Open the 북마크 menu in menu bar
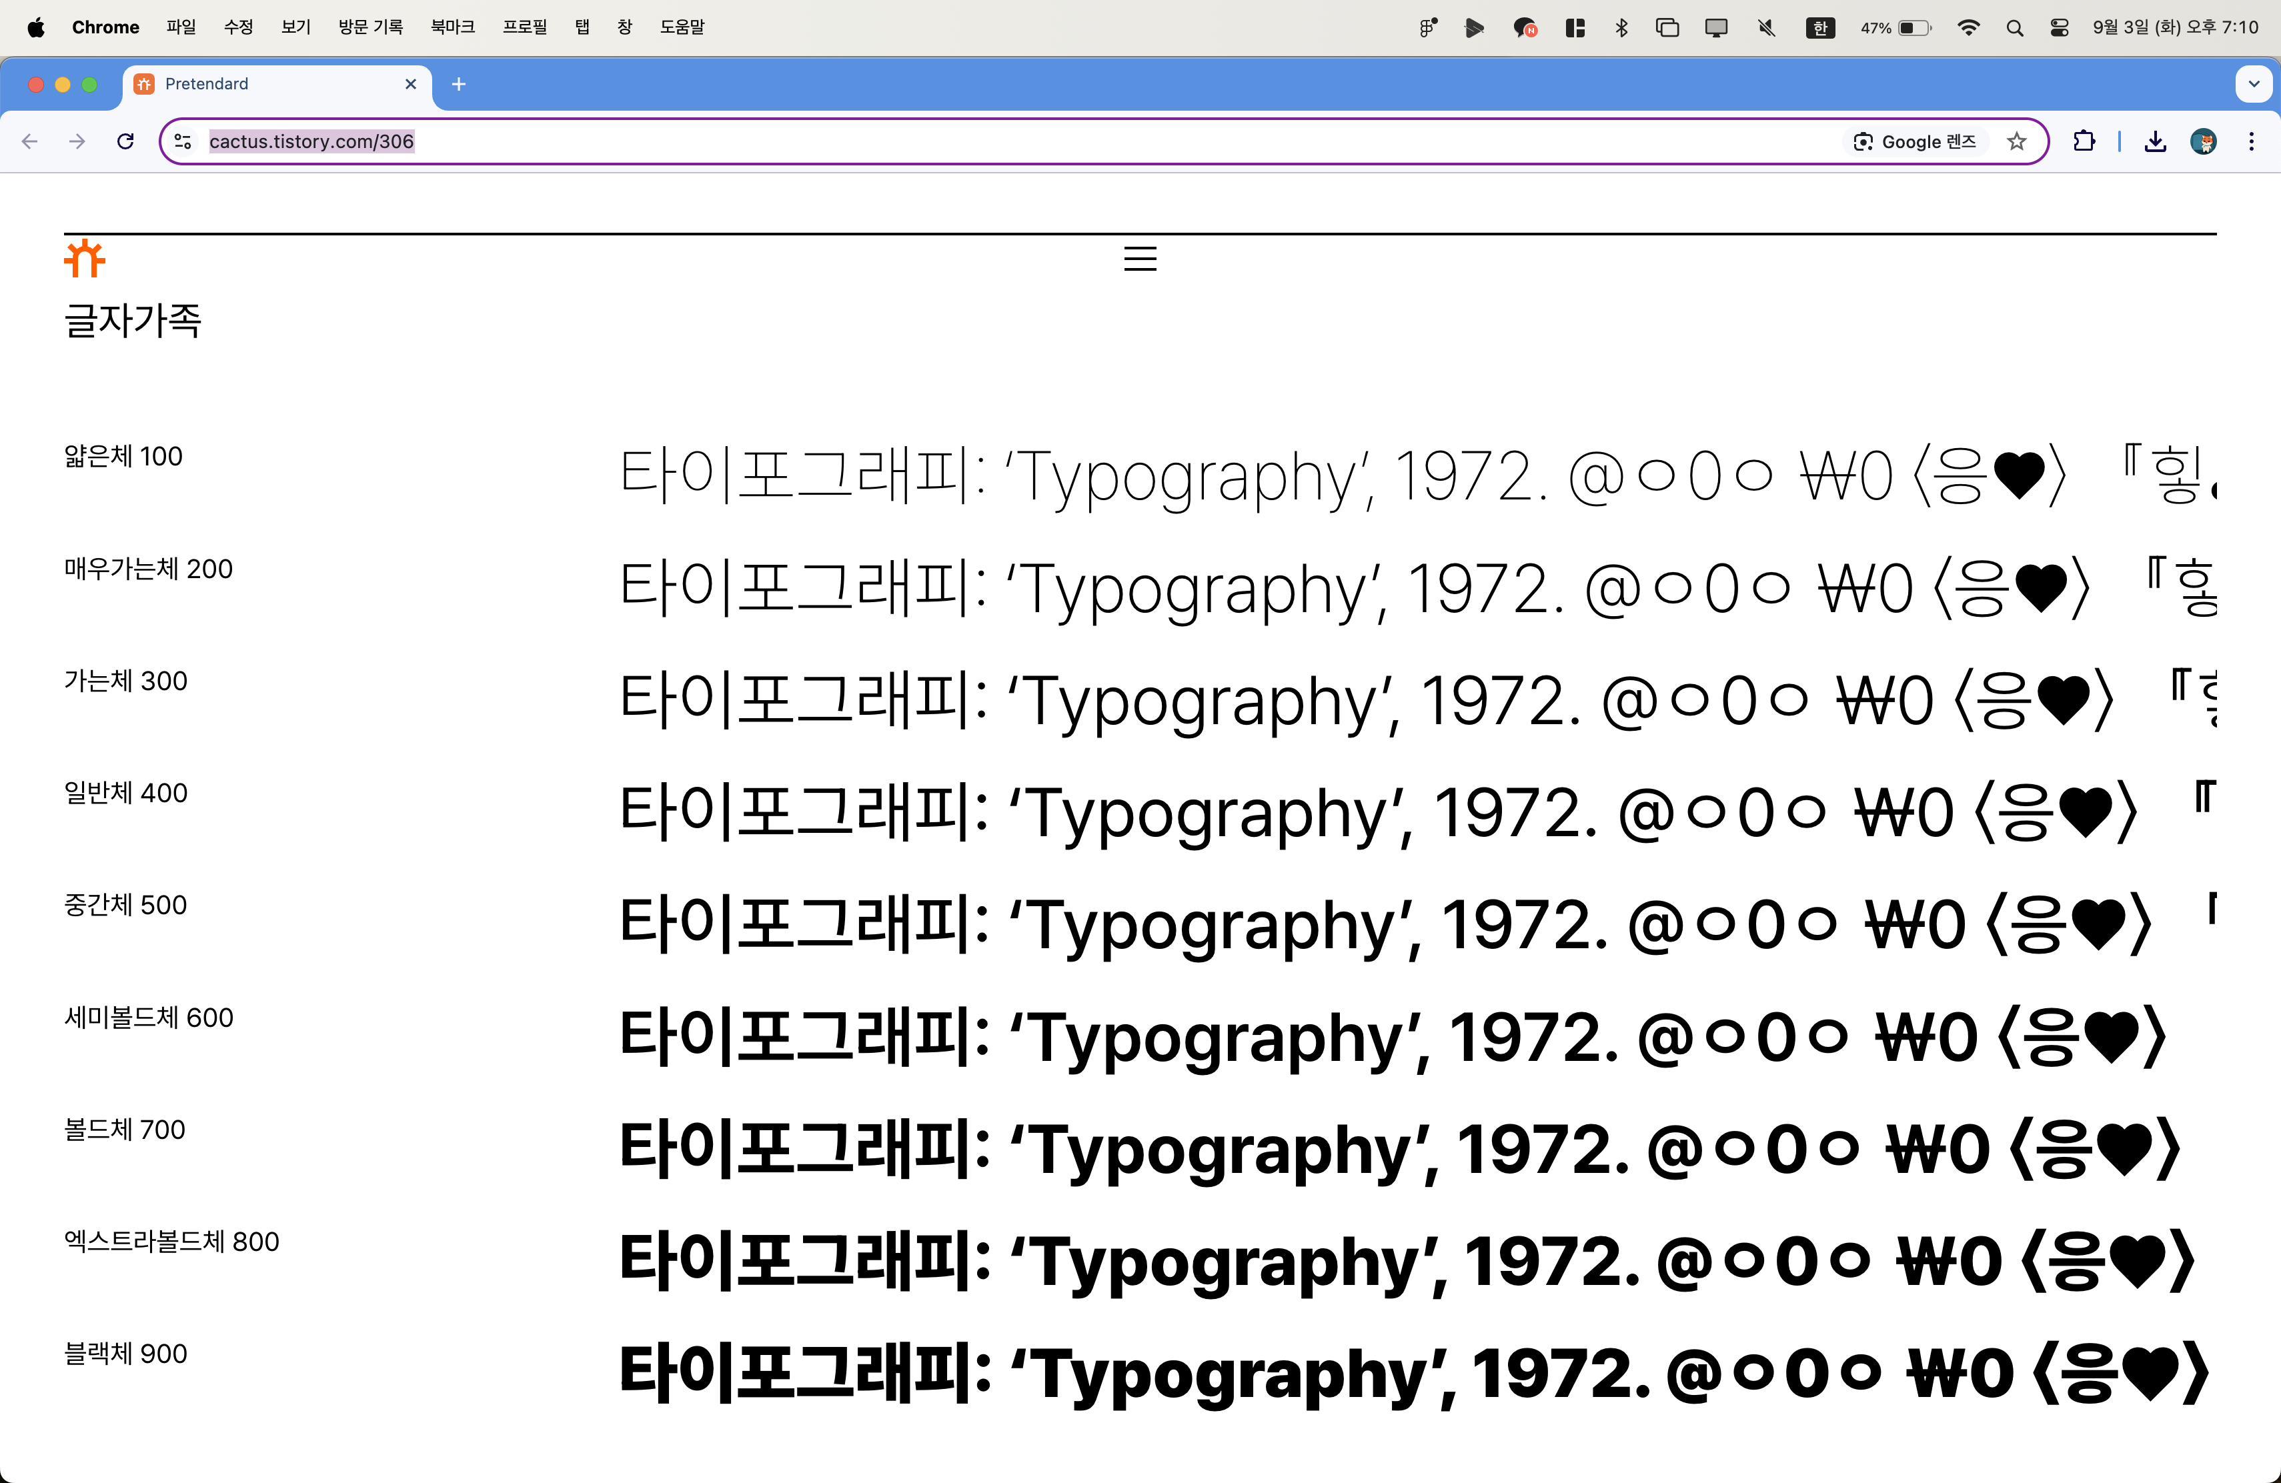This screenshot has height=1483, width=2281. coord(452,28)
